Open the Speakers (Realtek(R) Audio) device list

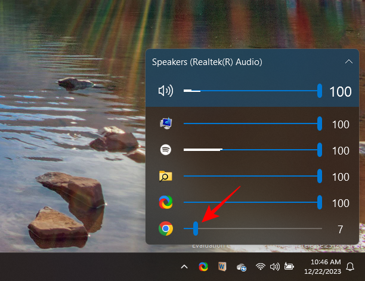tap(208, 61)
